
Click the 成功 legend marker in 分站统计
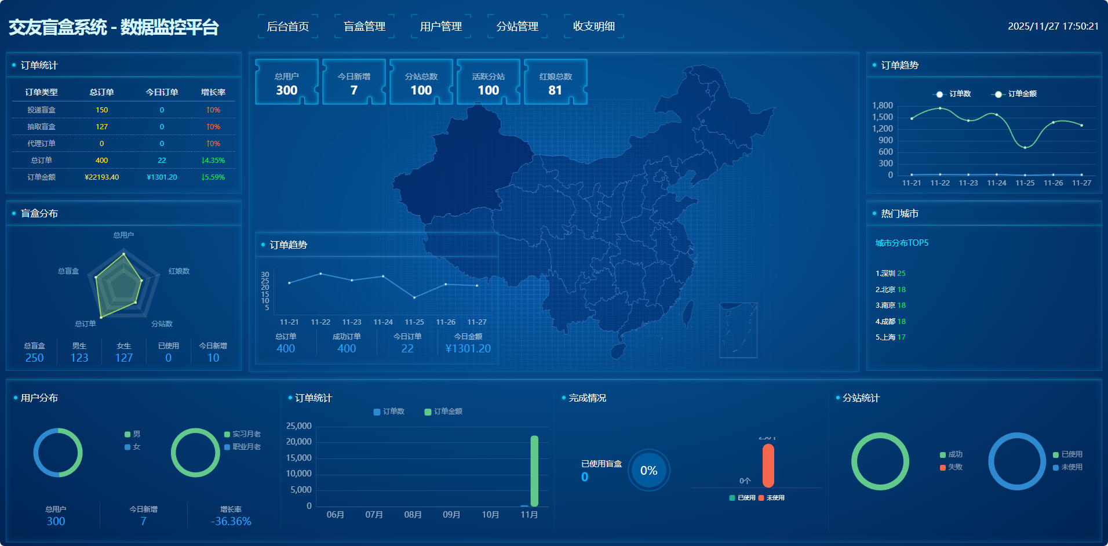[x=943, y=454]
